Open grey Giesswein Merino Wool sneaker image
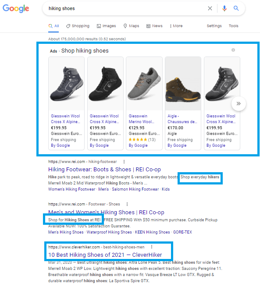This screenshot has width=260, height=287. pyautogui.click(x=144, y=84)
